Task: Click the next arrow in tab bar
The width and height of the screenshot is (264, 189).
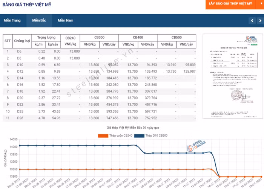Action: pos(260,20)
